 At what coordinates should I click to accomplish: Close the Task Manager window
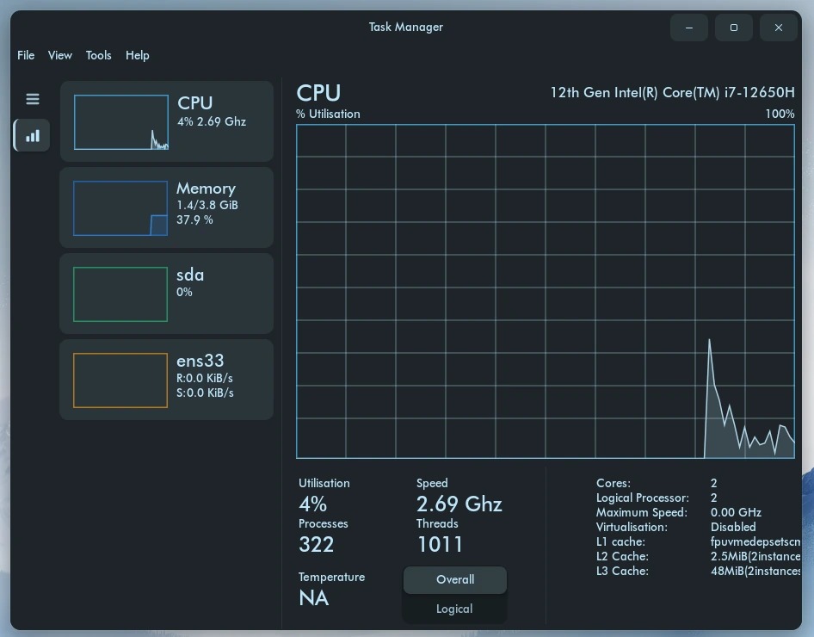[778, 28]
